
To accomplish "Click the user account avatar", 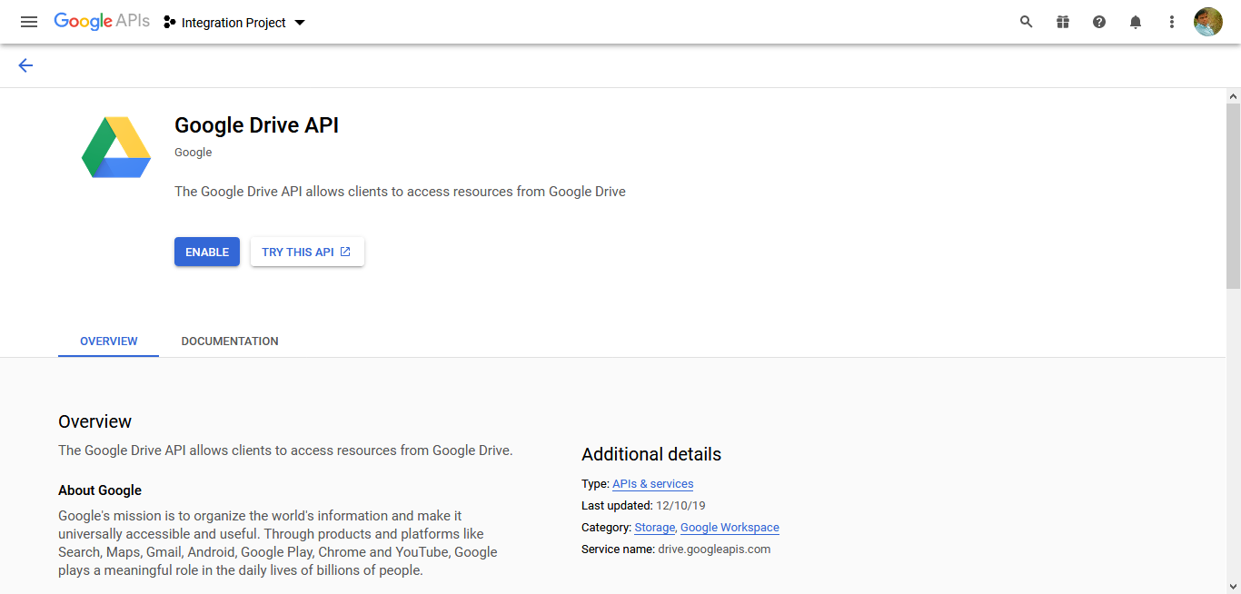I will (x=1208, y=22).
